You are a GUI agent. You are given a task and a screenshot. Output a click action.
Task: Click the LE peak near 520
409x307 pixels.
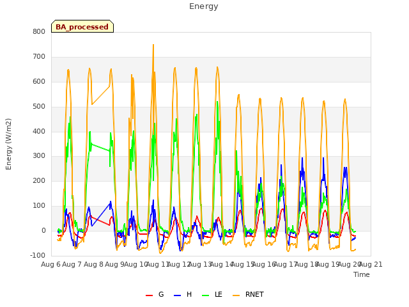[217, 102]
